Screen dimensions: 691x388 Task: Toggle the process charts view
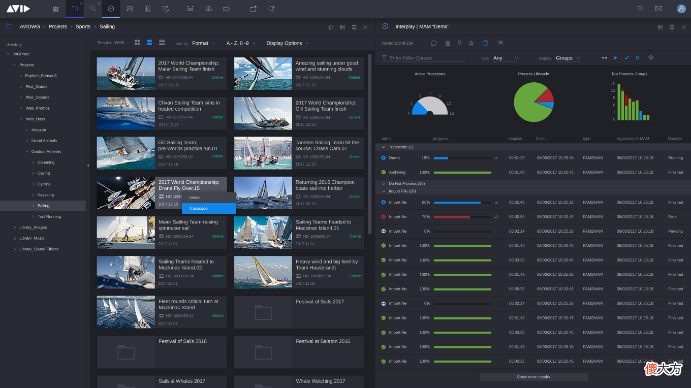[x=485, y=43]
